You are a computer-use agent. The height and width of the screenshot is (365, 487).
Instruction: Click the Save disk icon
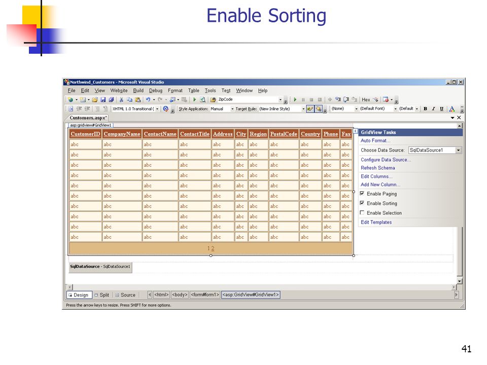[x=103, y=100]
